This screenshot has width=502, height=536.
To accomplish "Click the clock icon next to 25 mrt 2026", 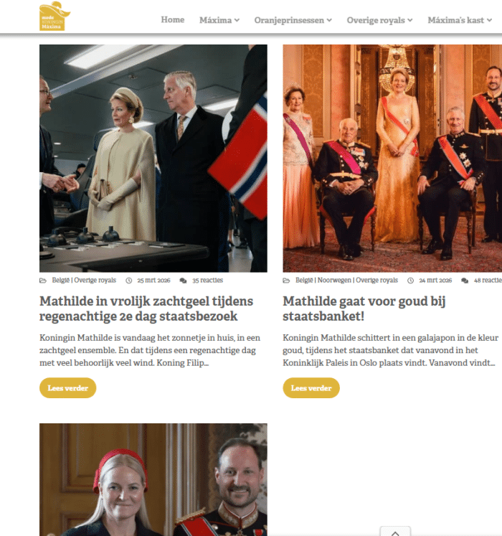I will tap(129, 281).
